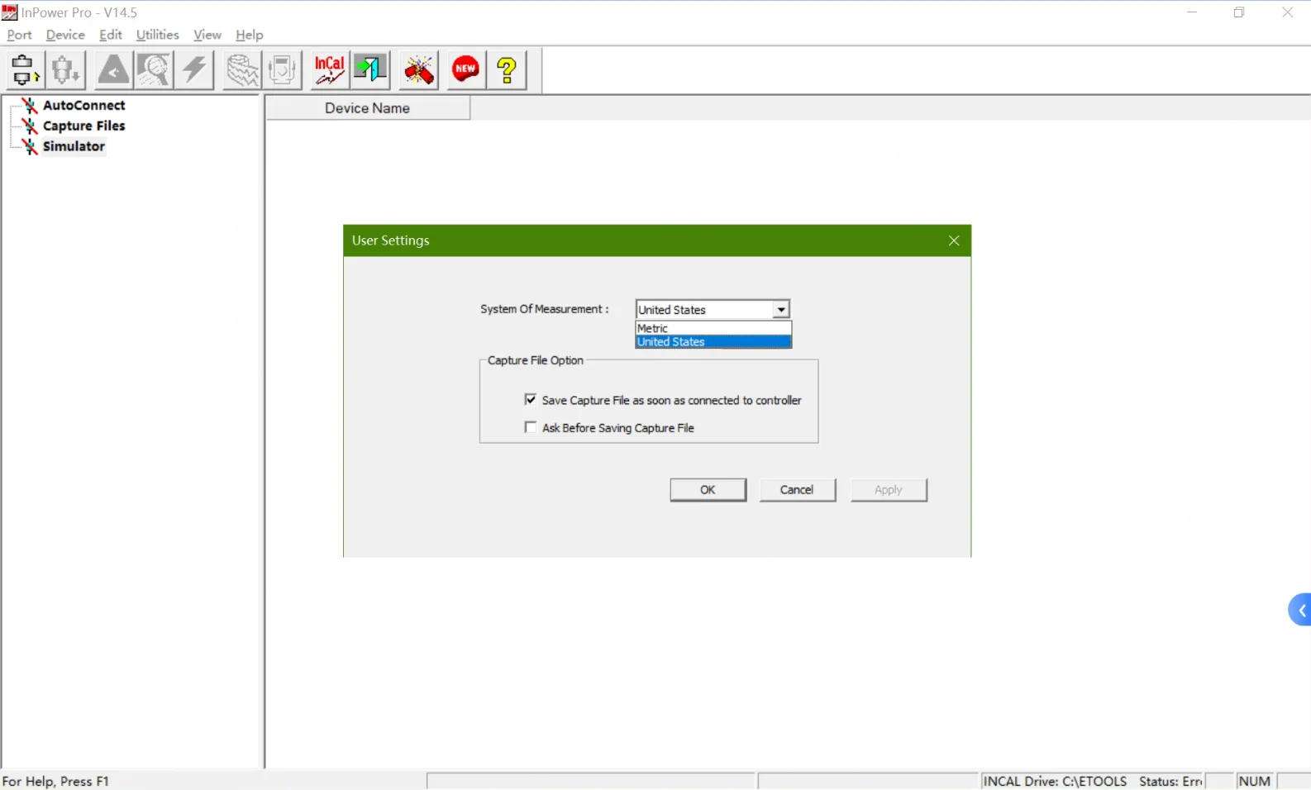Screen dimensions: 1311x790
Task: Click the InCal toolbar icon
Action: 329,70
